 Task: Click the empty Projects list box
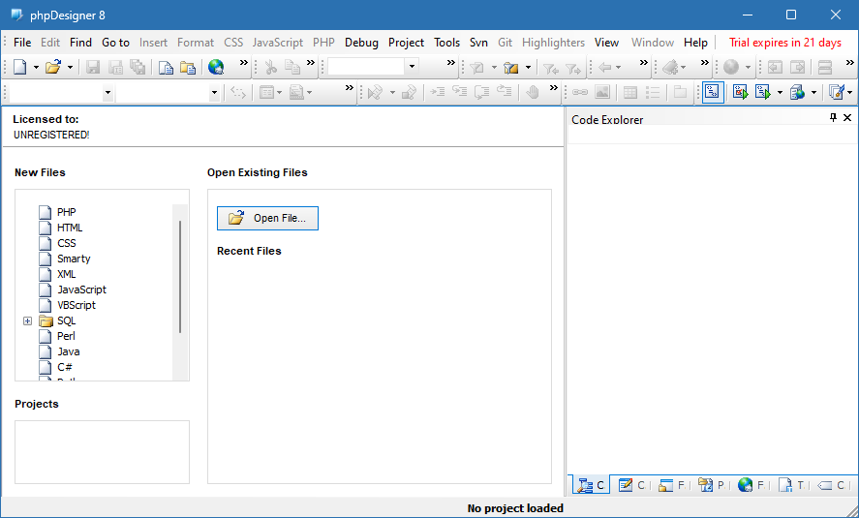102,452
